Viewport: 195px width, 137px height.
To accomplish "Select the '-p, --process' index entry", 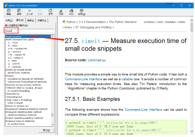I will pos(14,52).
